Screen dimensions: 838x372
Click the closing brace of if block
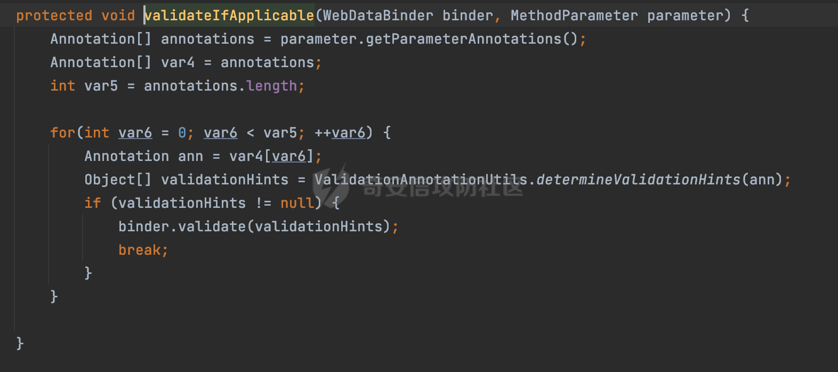[x=88, y=273]
